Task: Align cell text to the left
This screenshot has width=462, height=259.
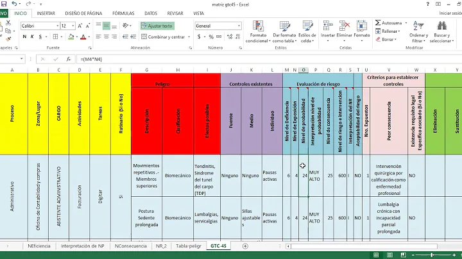Action: [98, 37]
